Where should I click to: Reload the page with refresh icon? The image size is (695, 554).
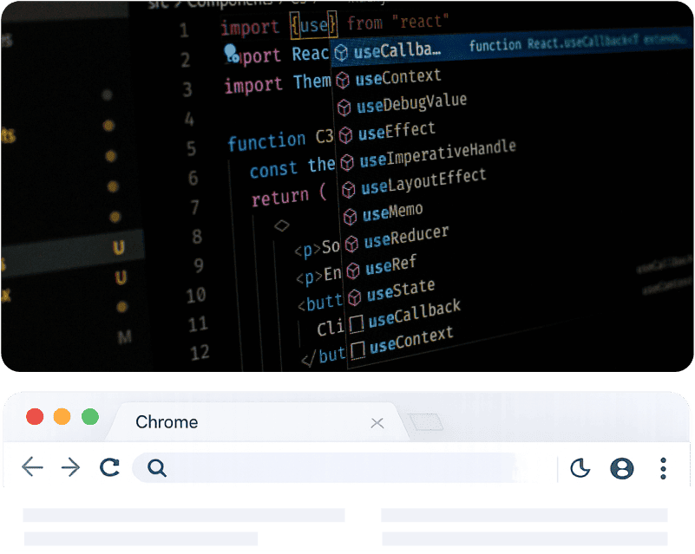click(x=109, y=468)
